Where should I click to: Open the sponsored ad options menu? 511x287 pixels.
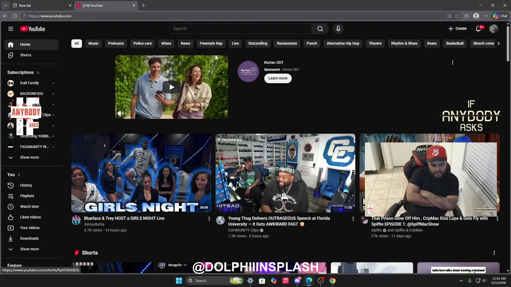coord(452,63)
